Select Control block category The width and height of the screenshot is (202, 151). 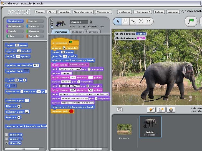[35, 21]
